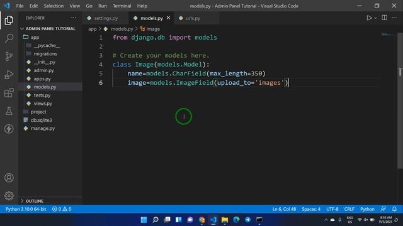Open the Manage gear settings icon
The image size is (403, 226).
tap(9, 195)
